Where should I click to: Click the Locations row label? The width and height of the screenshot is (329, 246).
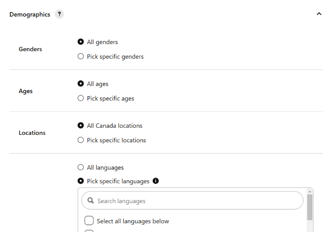(32, 133)
